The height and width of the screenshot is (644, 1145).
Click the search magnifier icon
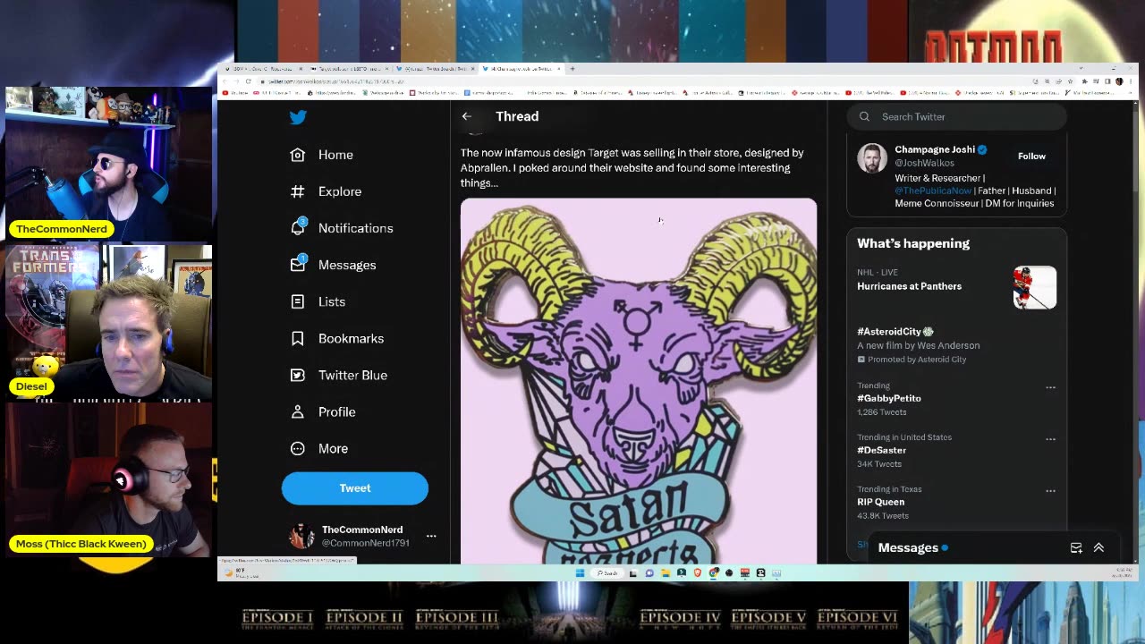point(864,116)
